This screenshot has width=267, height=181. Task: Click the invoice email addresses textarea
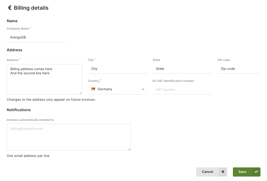pyautogui.click(x=69, y=137)
